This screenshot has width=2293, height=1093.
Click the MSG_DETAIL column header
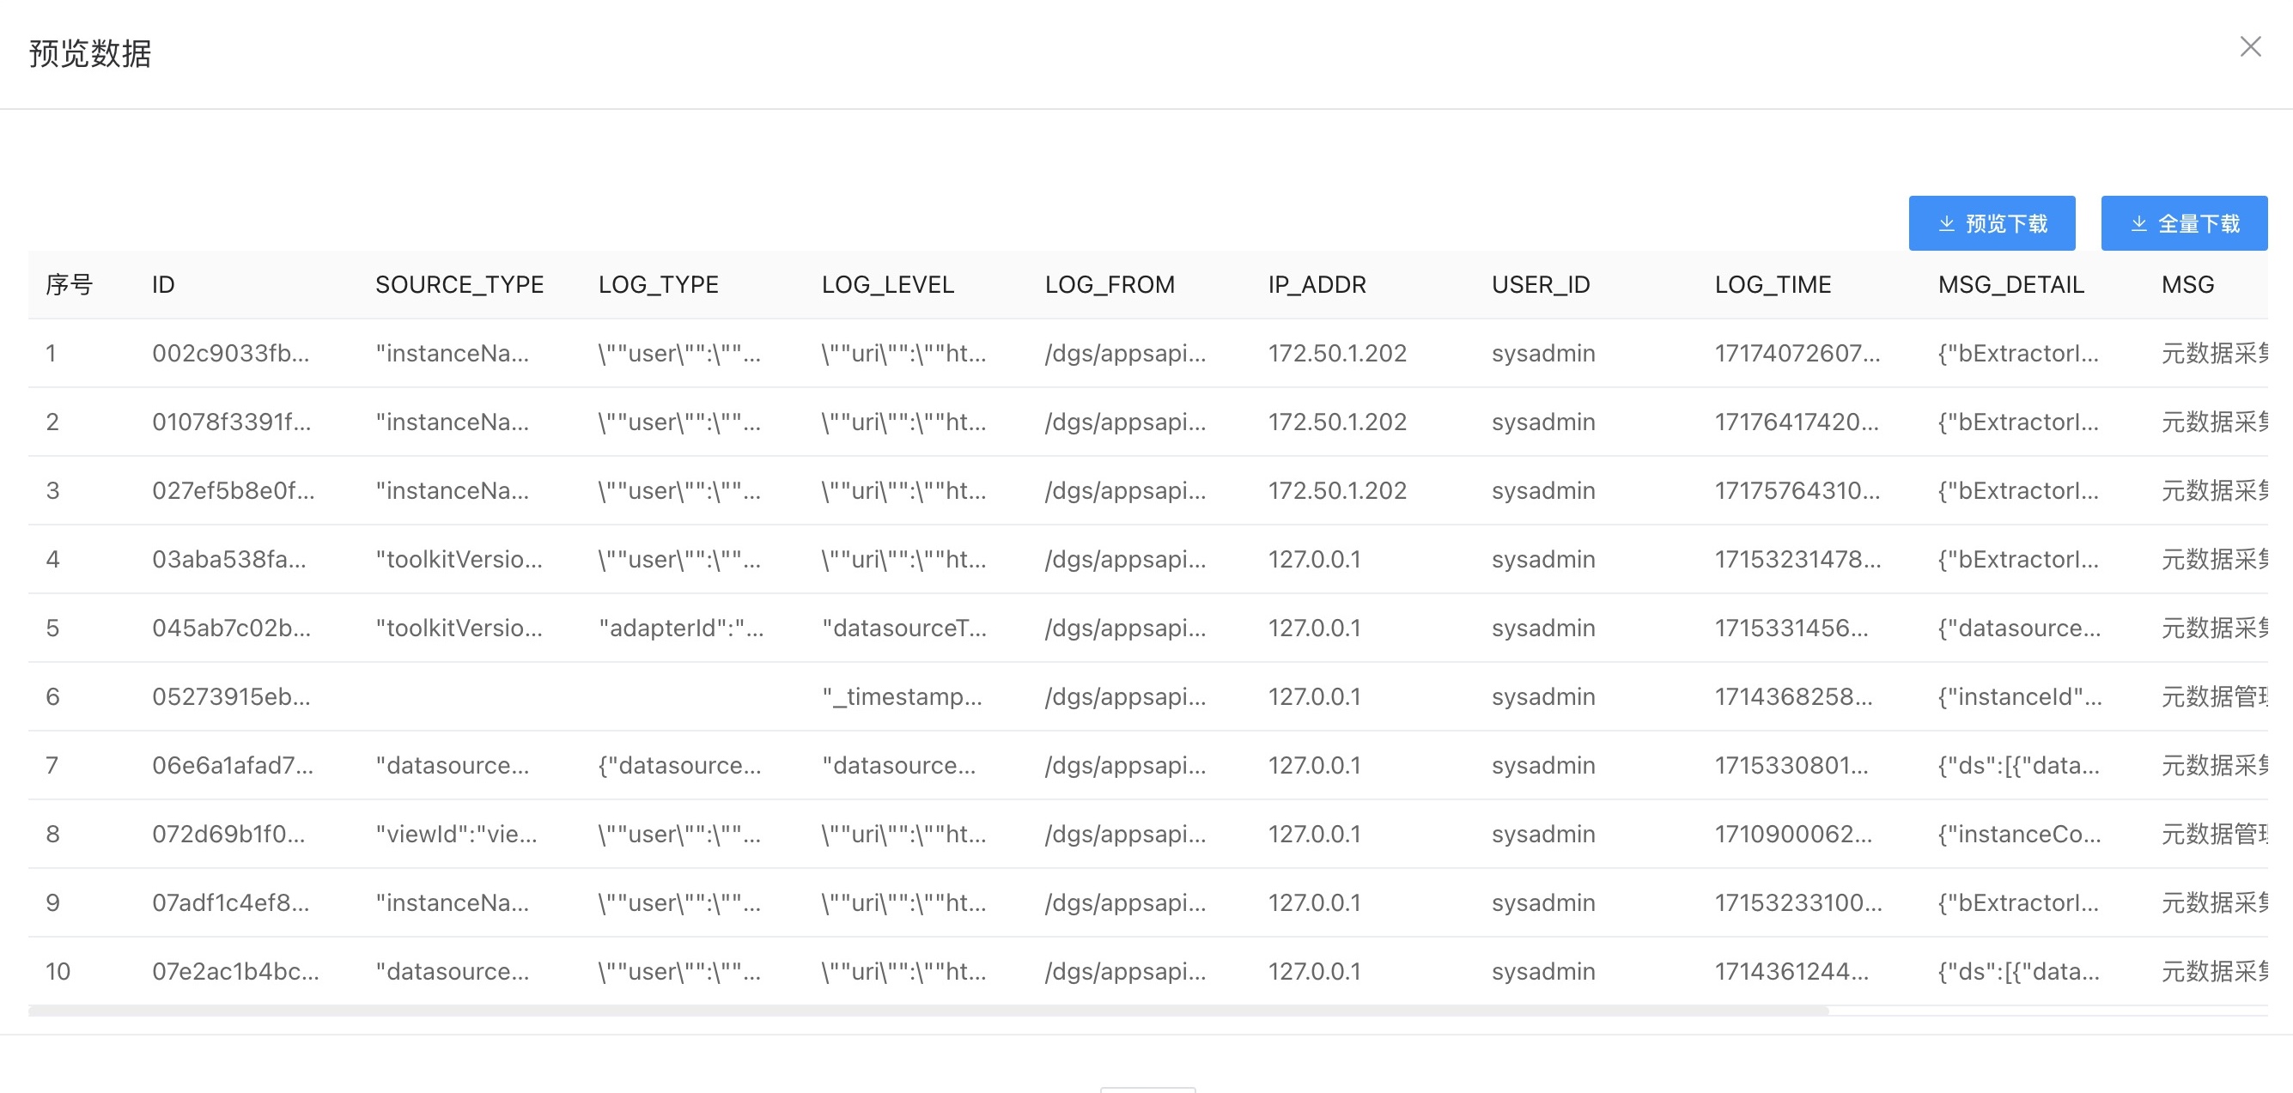point(2010,285)
